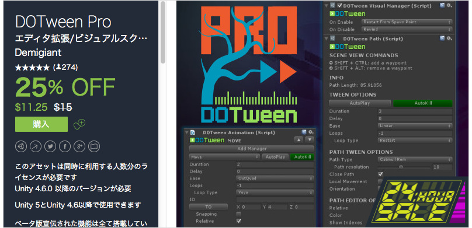Viewport: 472px width, 228px height.
Task: Click script icon beside DOTween Path title
Action: point(332,38)
